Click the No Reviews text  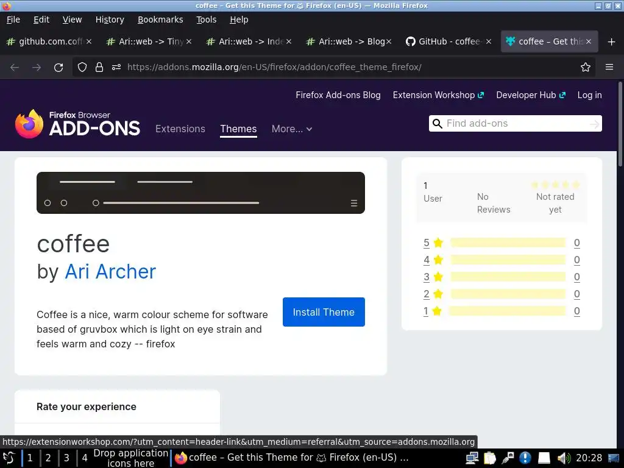pos(494,204)
